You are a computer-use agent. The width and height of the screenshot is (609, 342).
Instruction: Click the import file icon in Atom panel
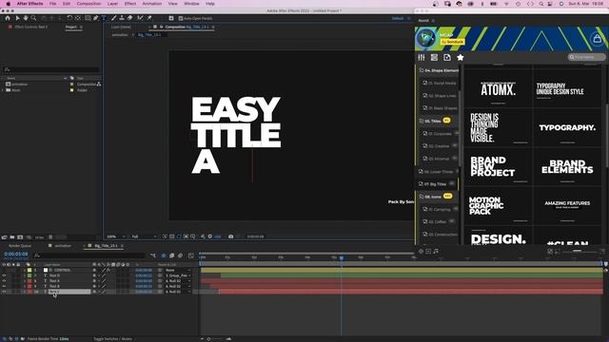click(447, 57)
